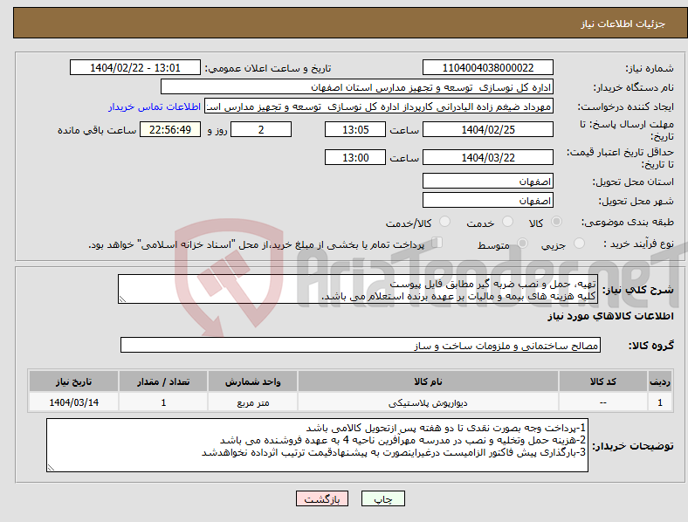Click the request creator name field
The image size is (688, 522).
coord(379,106)
